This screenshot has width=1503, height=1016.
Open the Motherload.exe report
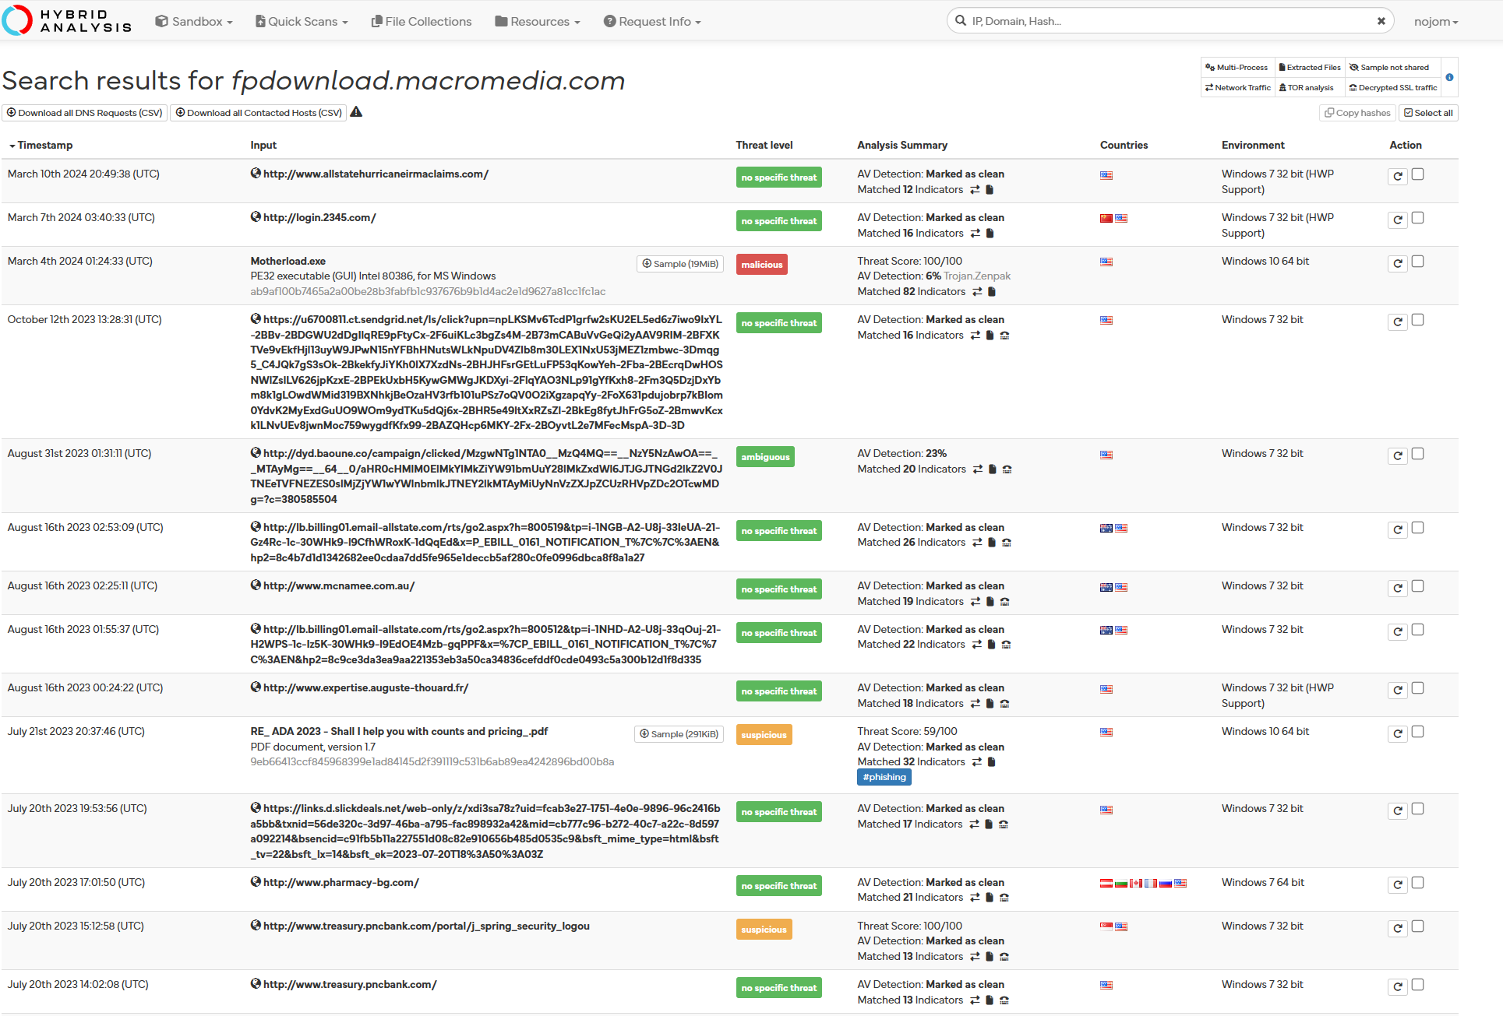288,262
